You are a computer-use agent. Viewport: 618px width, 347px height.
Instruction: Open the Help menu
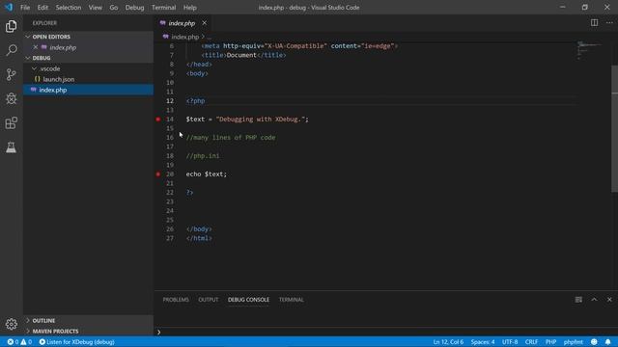(189, 8)
